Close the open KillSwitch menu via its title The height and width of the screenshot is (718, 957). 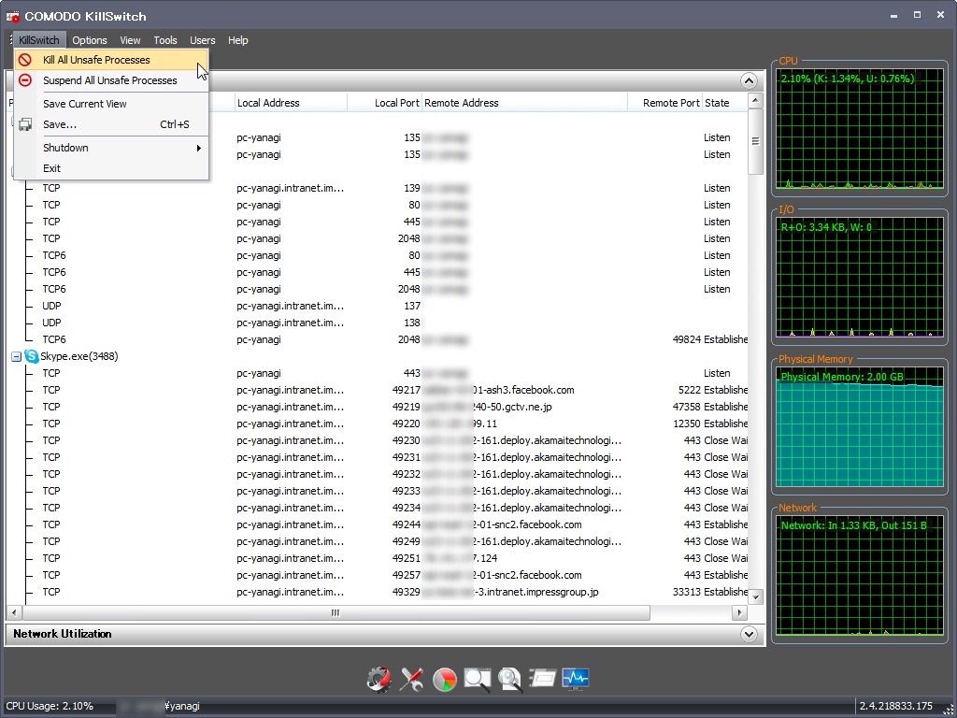39,40
